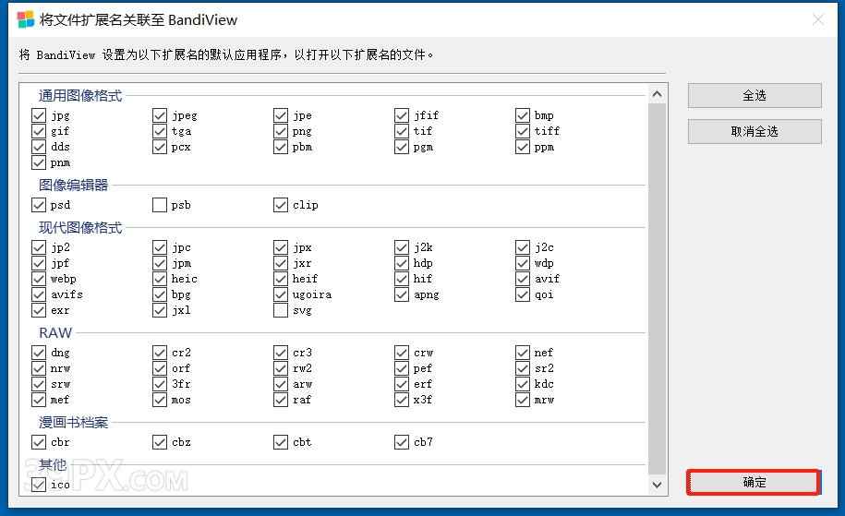Toggle the cr3 checkbox
This screenshot has width=845, height=516.
point(281,353)
